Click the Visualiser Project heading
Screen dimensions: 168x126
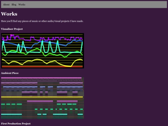[x=12, y=29]
